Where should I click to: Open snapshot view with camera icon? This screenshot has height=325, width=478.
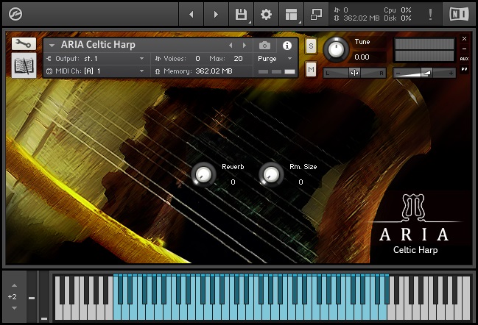[264, 46]
